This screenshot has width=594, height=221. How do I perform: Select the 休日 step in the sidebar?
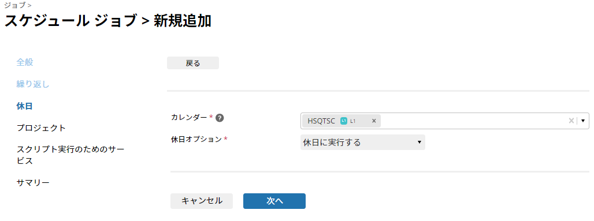click(25, 106)
